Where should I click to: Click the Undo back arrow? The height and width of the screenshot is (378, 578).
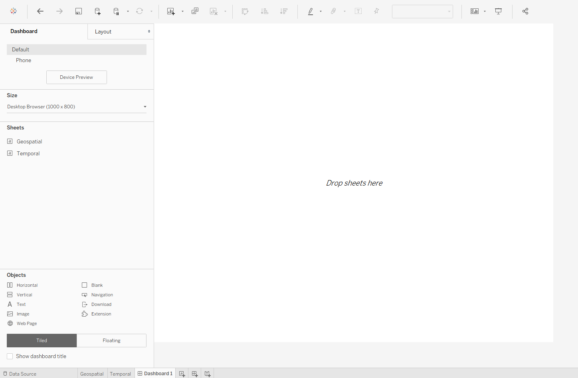40,11
